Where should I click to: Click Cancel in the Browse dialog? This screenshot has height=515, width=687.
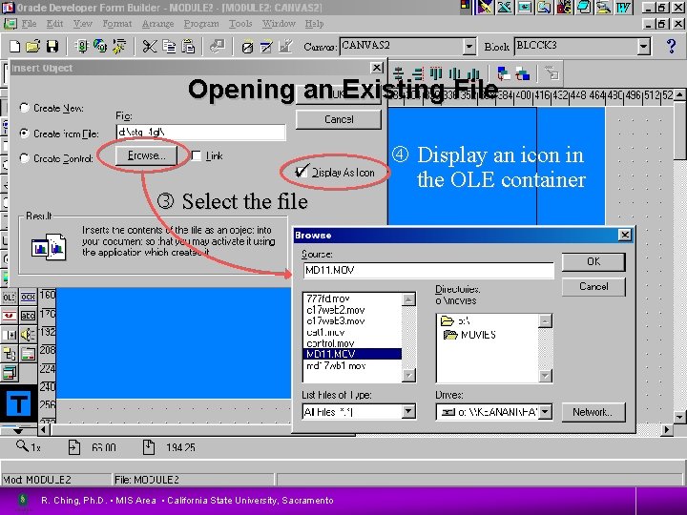[x=593, y=286]
